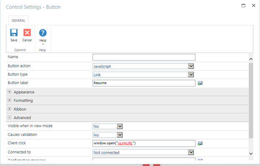Click the Client click script field
The height and width of the screenshot is (166, 260).
144,144
